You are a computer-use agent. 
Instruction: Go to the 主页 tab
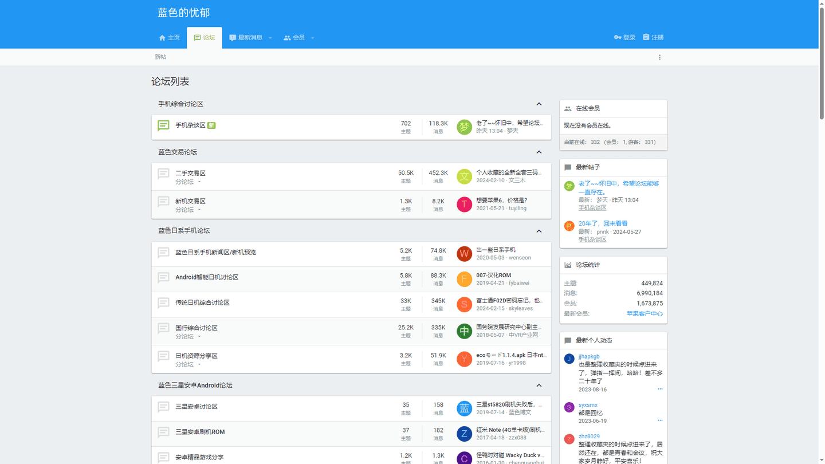pos(169,38)
